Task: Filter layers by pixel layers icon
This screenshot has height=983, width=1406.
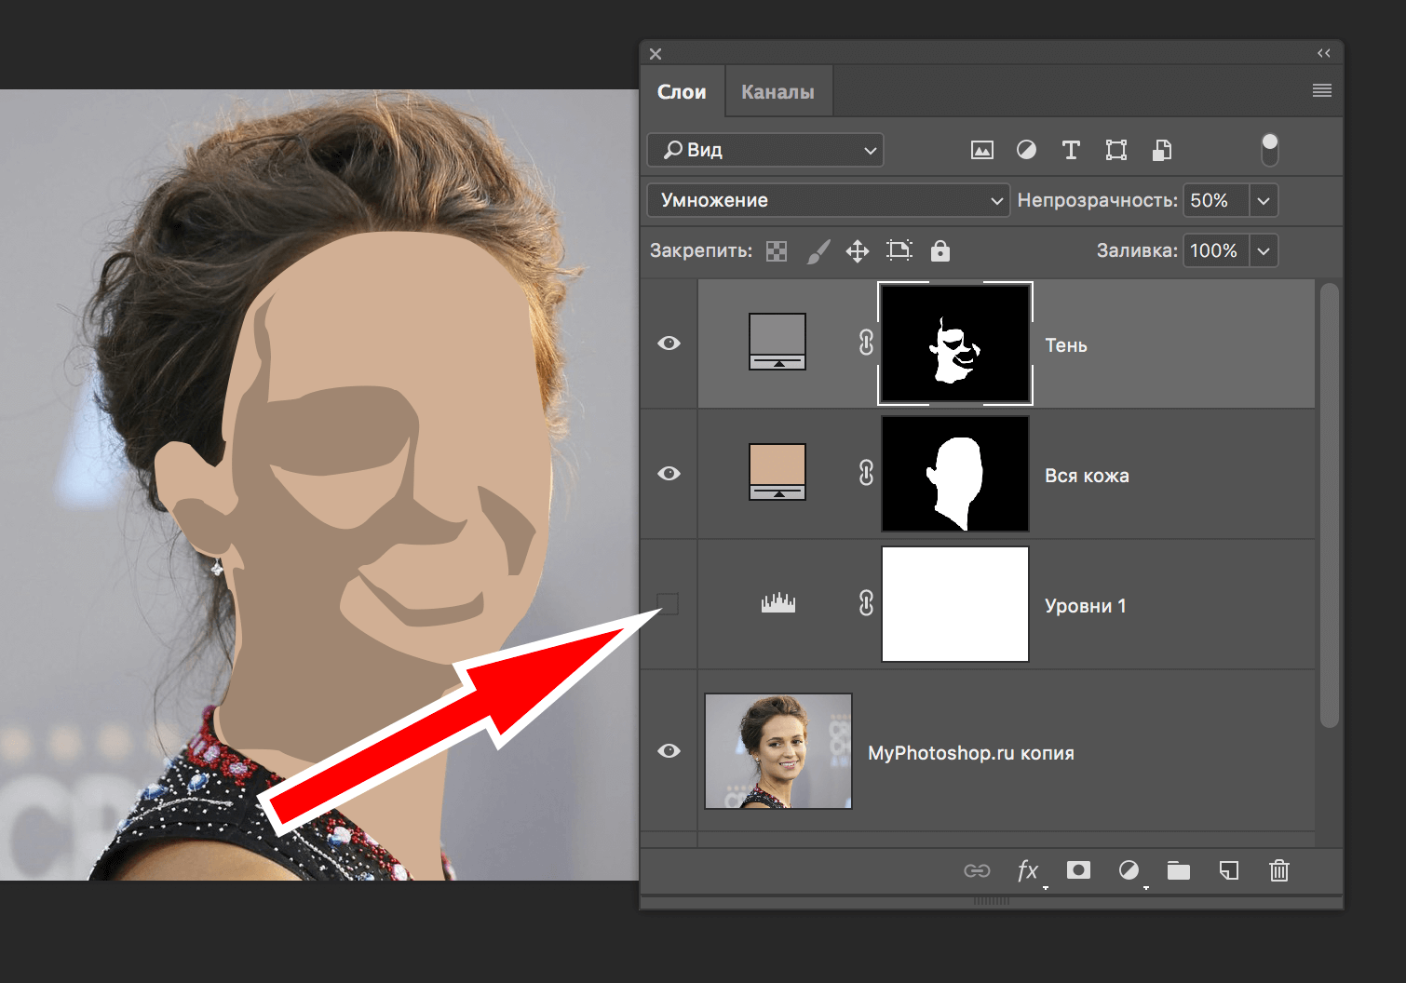Action: tap(981, 150)
